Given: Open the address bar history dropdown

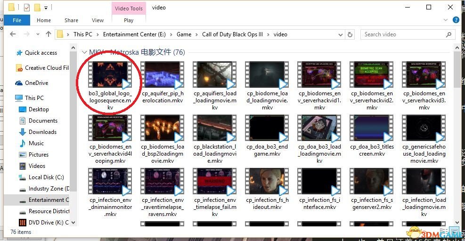Looking at the screenshot, I should (341, 34).
